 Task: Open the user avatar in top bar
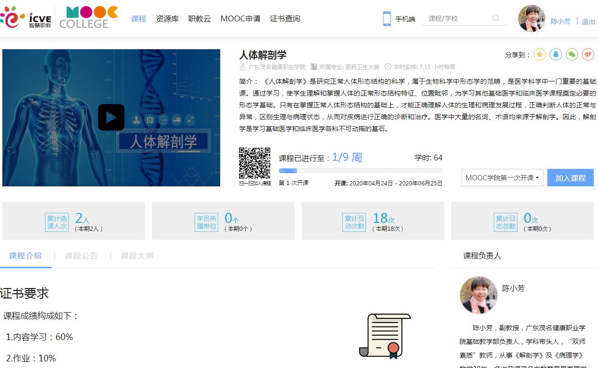[532, 19]
